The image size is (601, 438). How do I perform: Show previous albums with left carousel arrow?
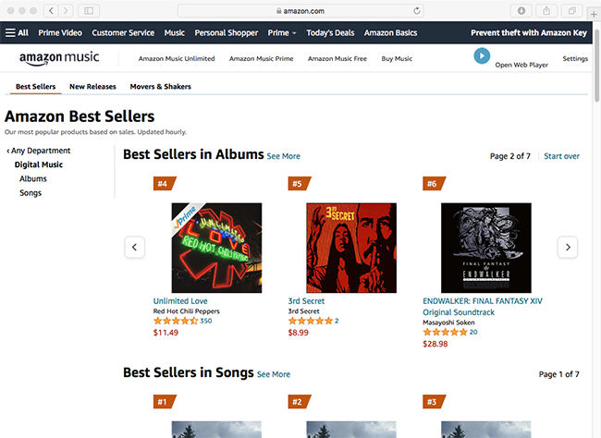134,247
